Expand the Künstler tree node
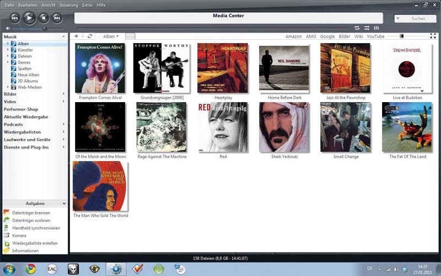Image resolution: width=441 pixels, height=276 pixels. tap(8, 50)
